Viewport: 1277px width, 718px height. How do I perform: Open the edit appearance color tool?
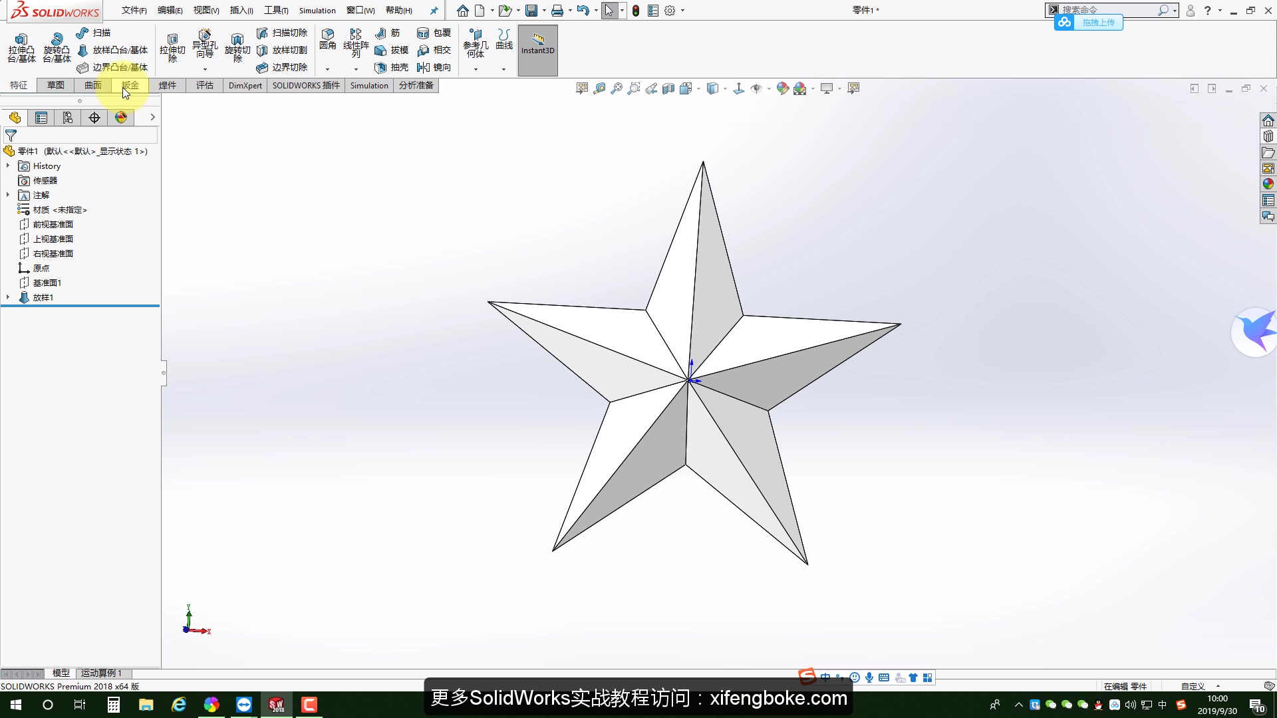click(x=782, y=88)
